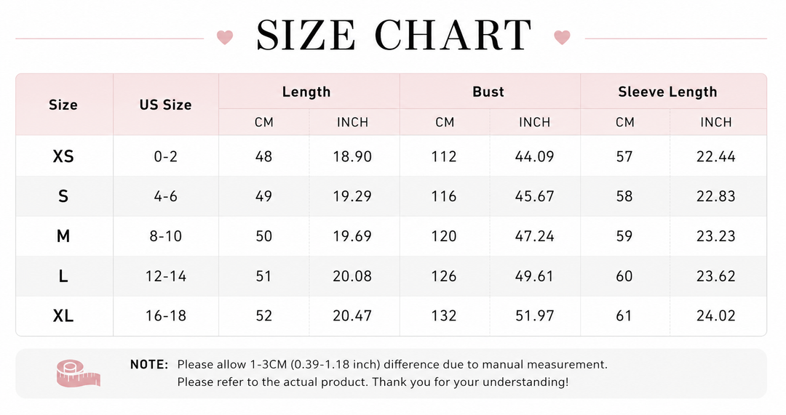
Task: Click the sleeve length value 24.02
Action: [716, 315]
